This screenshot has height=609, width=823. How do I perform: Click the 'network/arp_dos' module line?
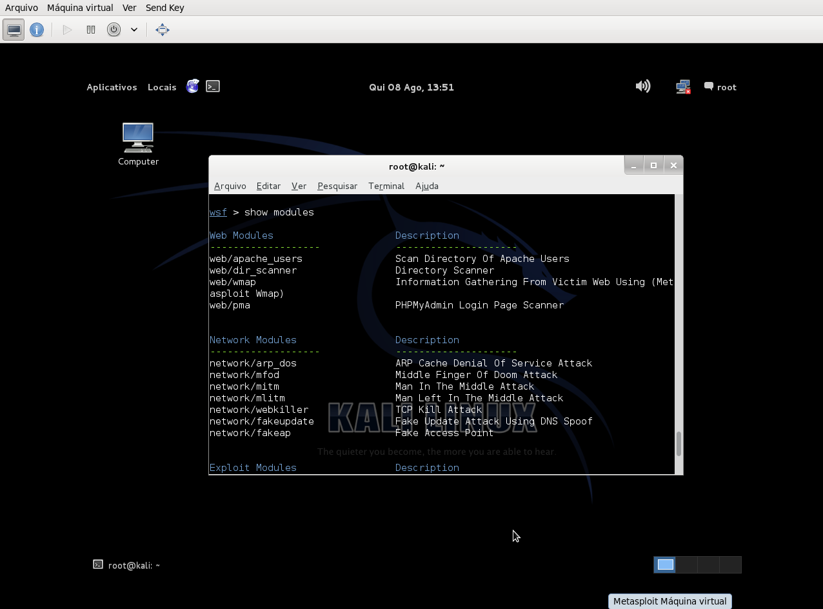click(x=253, y=363)
